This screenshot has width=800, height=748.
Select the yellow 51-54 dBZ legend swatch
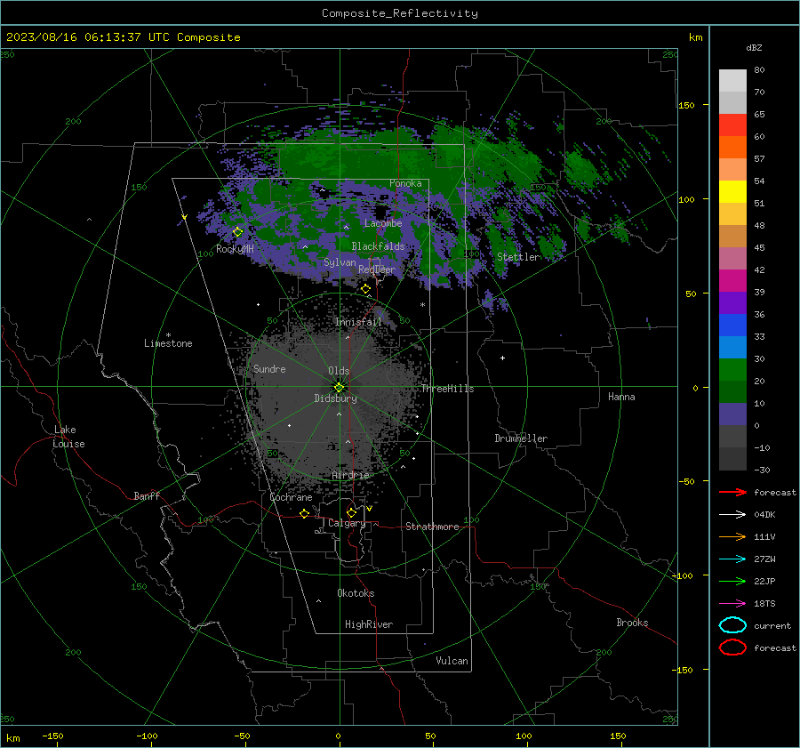tap(732, 192)
